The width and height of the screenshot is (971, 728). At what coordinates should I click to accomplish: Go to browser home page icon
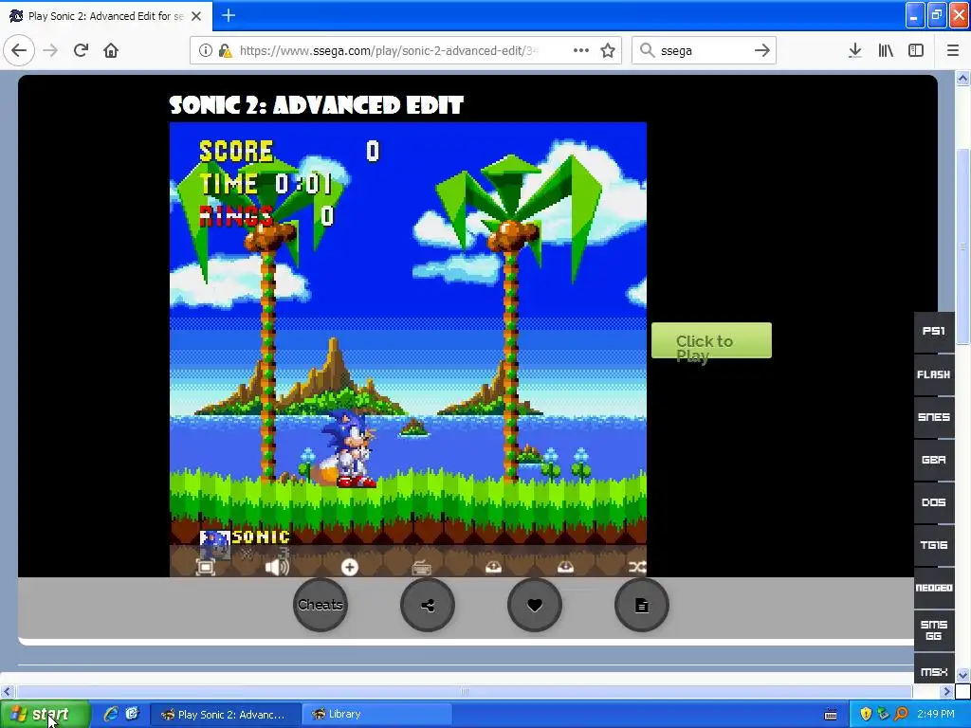(111, 50)
